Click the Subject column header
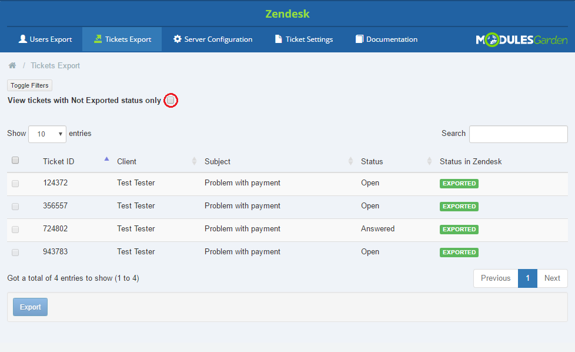Image resolution: width=575 pixels, height=352 pixels. coord(218,161)
